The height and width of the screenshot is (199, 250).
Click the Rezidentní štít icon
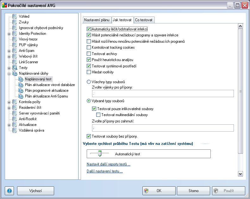pos(15,108)
